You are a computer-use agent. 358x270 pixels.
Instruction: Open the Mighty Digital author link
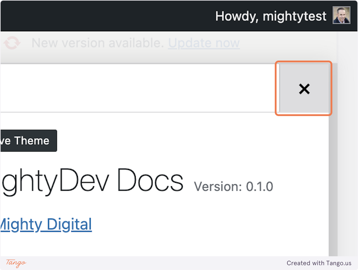pyautogui.click(x=46, y=225)
